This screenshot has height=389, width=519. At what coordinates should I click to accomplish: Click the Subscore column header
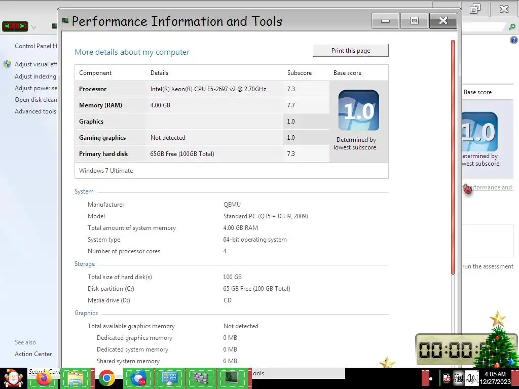tap(299, 73)
